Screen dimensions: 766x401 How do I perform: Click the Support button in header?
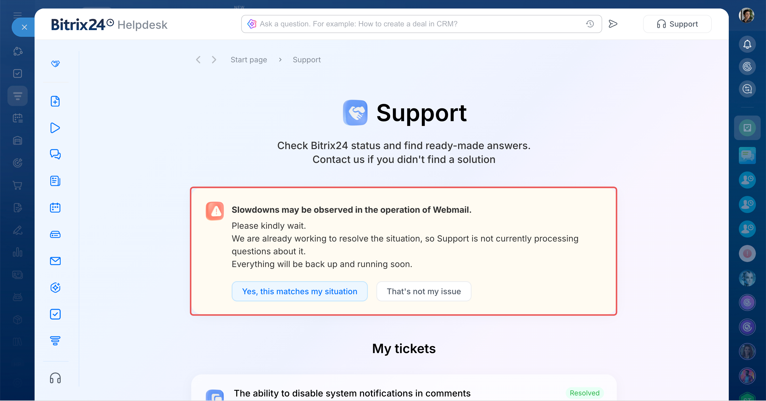(677, 24)
